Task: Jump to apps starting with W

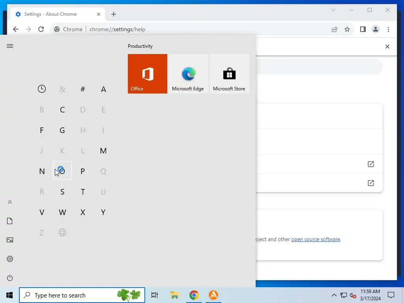Action: 62,212
